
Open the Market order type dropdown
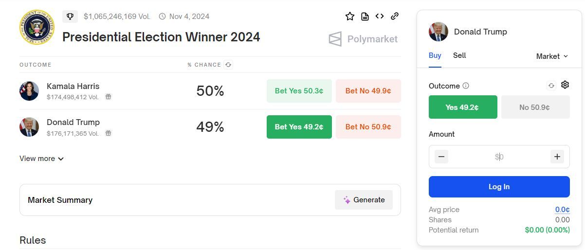[552, 56]
